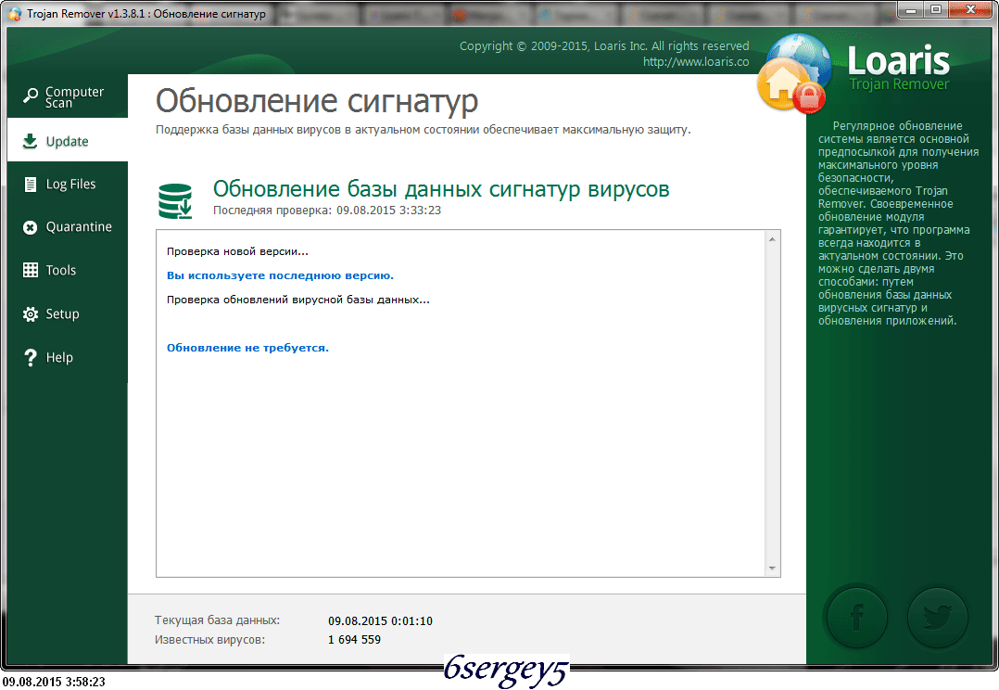Click the Loaris Trojan Remover brand text

point(898,69)
